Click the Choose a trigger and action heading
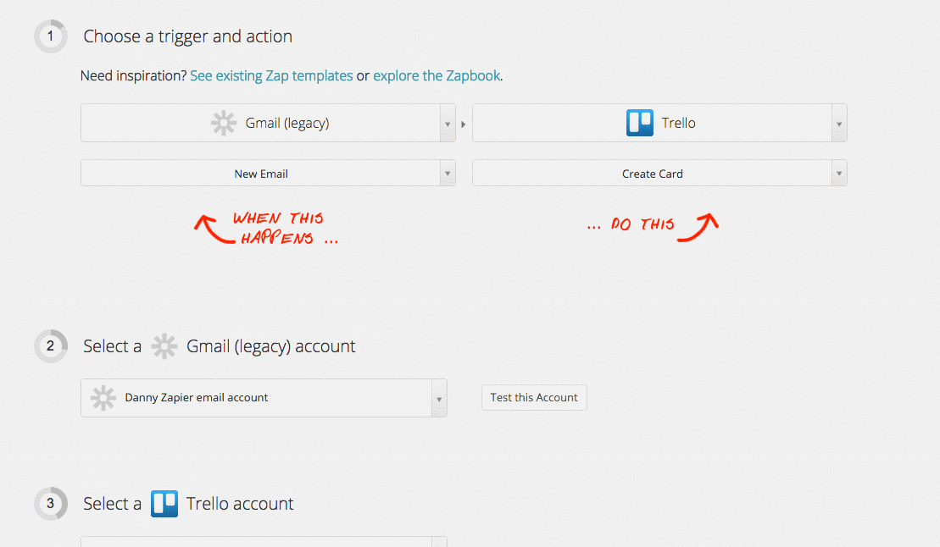The height and width of the screenshot is (547, 940). pyautogui.click(x=187, y=36)
